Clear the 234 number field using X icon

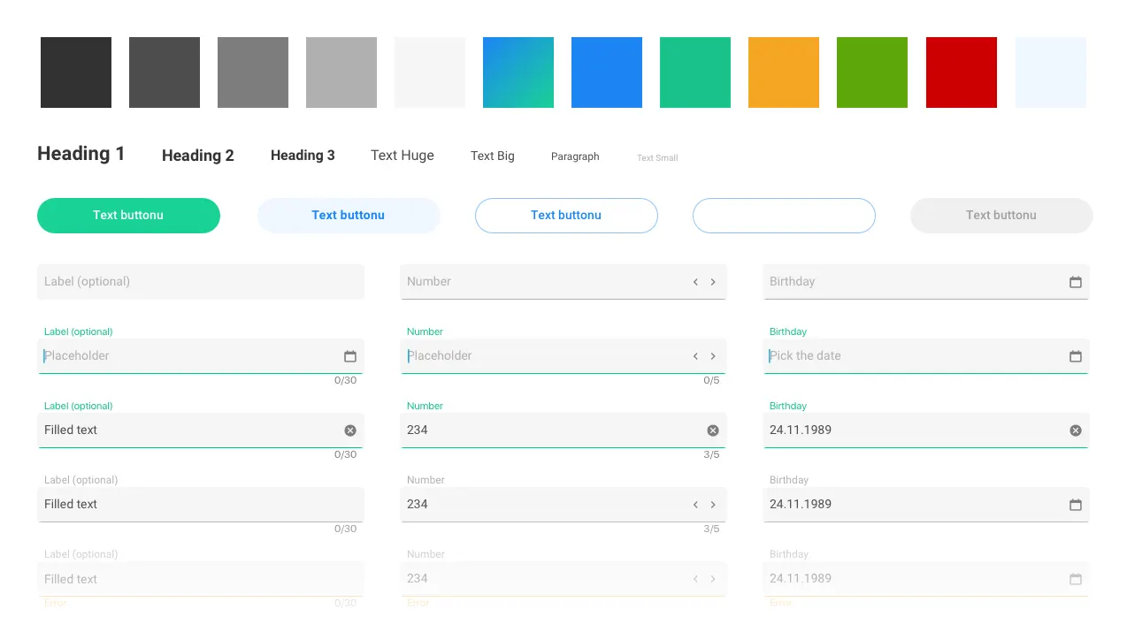[713, 430]
